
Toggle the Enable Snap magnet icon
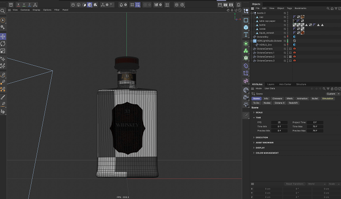pyautogui.click(x=121, y=5)
